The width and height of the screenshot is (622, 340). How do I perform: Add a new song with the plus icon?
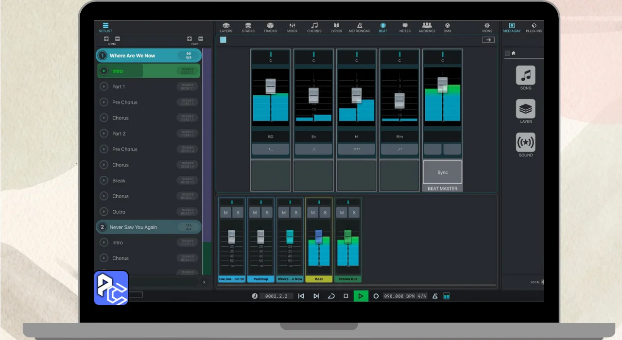[x=106, y=39]
